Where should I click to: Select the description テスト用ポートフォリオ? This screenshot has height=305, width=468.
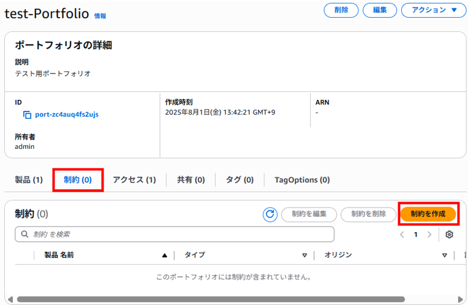click(x=53, y=73)
